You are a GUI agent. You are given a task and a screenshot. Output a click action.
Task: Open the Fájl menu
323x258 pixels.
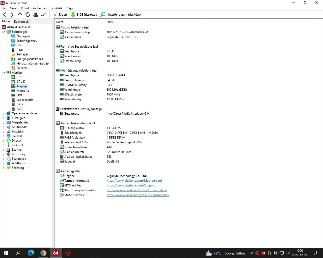[4, 8]
